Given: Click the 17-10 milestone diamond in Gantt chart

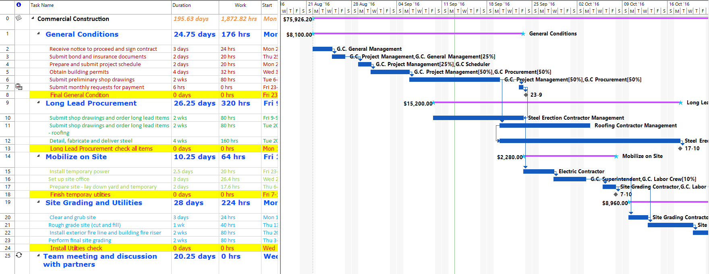Looking at the screenshot, I should click(x=680, y=148).
